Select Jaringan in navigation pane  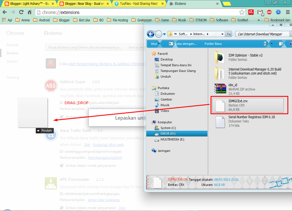click(161, 151)
